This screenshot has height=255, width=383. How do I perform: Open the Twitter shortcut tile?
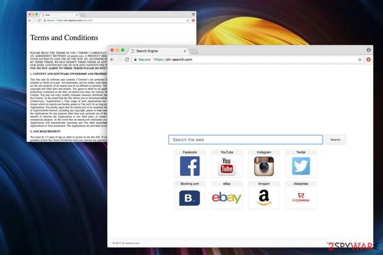tap(301, 164)
